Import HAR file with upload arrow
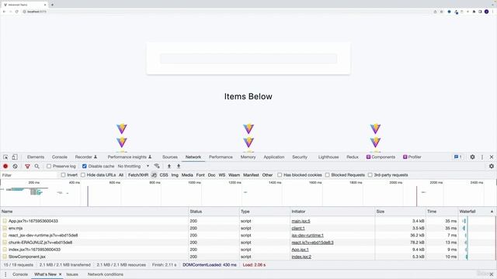The height and width of the screenshot is (279, 497). 169,166
